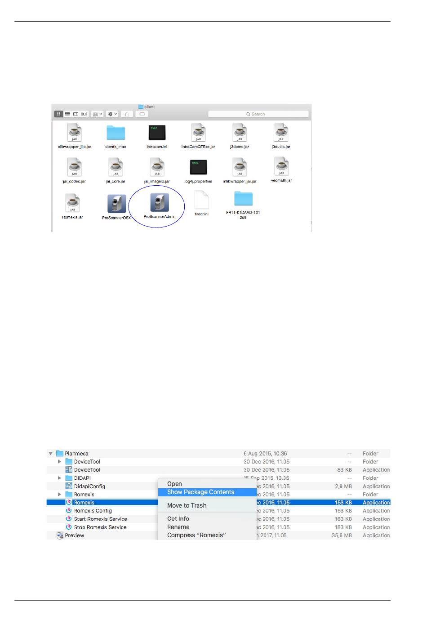The image size is (427, 620).
Task: Switch Finder to icon view
Action: click(x=58, y=114)
